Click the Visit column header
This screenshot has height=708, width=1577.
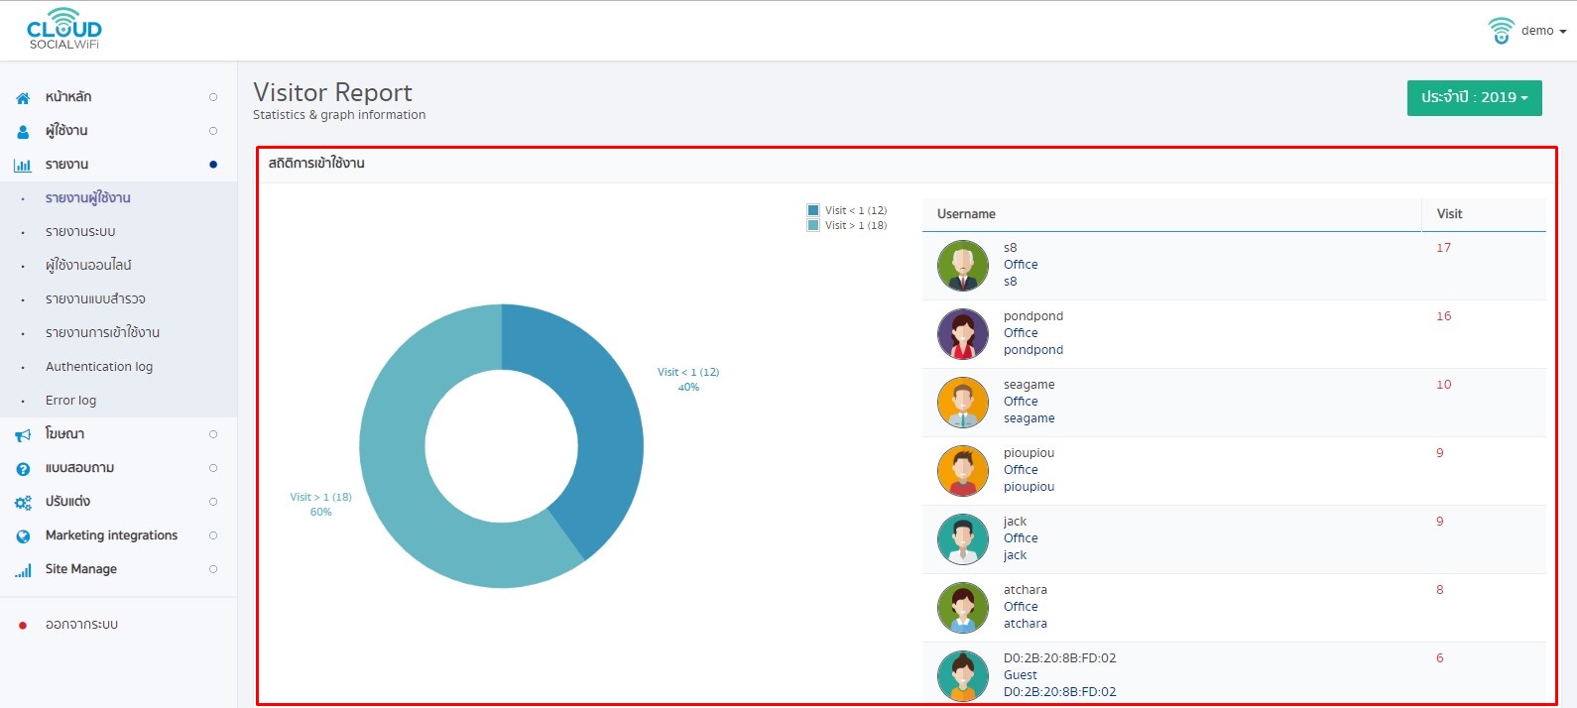(1449, 214)
